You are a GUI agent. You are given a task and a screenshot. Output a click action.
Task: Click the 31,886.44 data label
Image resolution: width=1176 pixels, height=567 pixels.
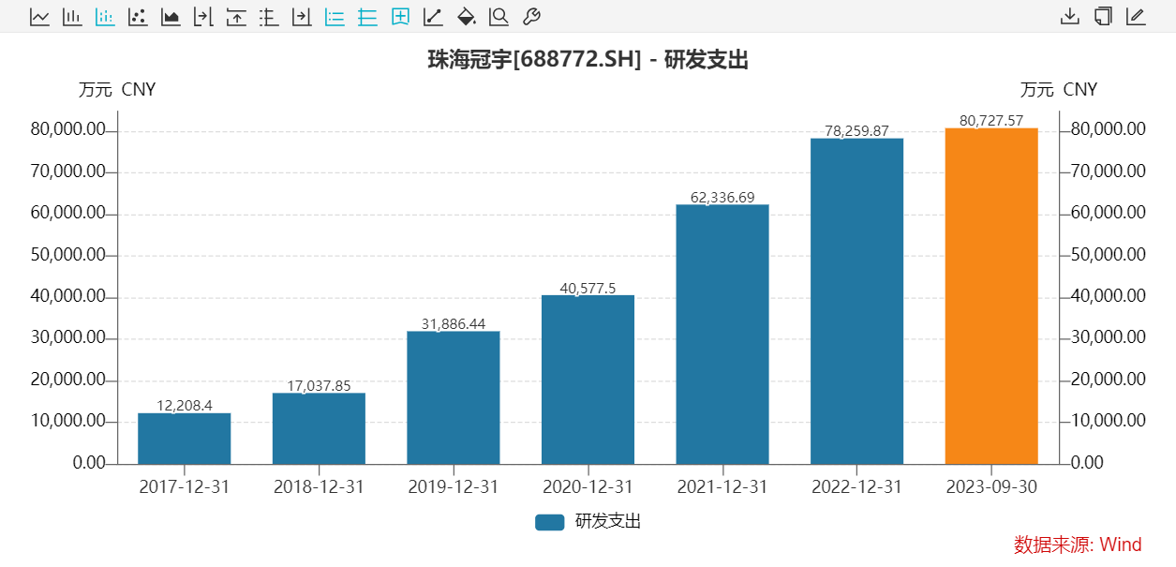[454, 323]
